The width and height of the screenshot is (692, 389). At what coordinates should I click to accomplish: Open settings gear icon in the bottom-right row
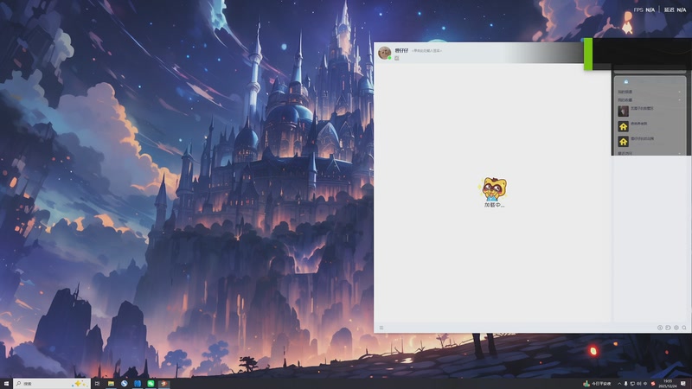[676, 328]
